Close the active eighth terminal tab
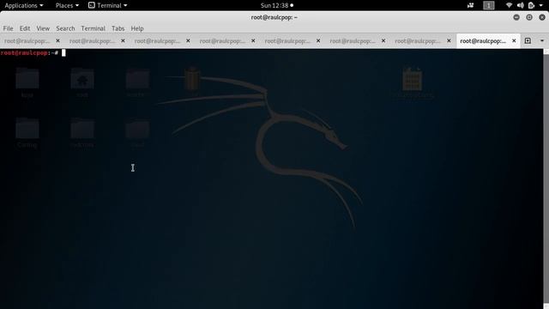The height and width of the screenshot is (309, 549). [514, 41]
